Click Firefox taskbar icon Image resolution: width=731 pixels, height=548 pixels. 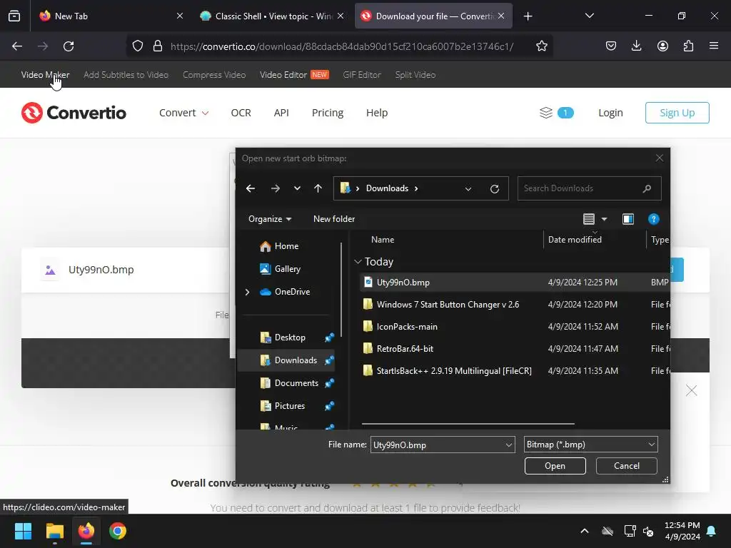click(x=86, y=531)
